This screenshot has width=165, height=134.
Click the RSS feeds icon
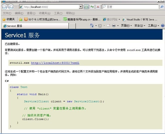100,26
